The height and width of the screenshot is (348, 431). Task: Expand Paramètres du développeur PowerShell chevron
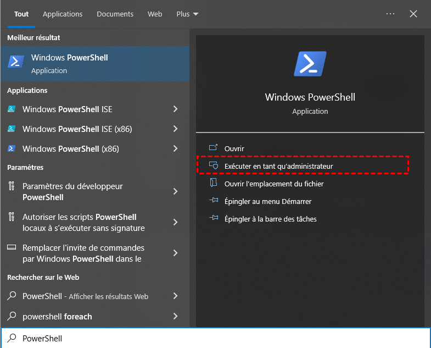176,192
